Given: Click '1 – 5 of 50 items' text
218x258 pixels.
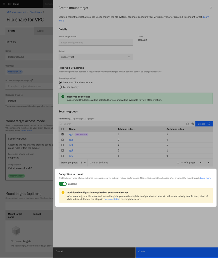Looking at the screenshot, I should coord(99,162).
